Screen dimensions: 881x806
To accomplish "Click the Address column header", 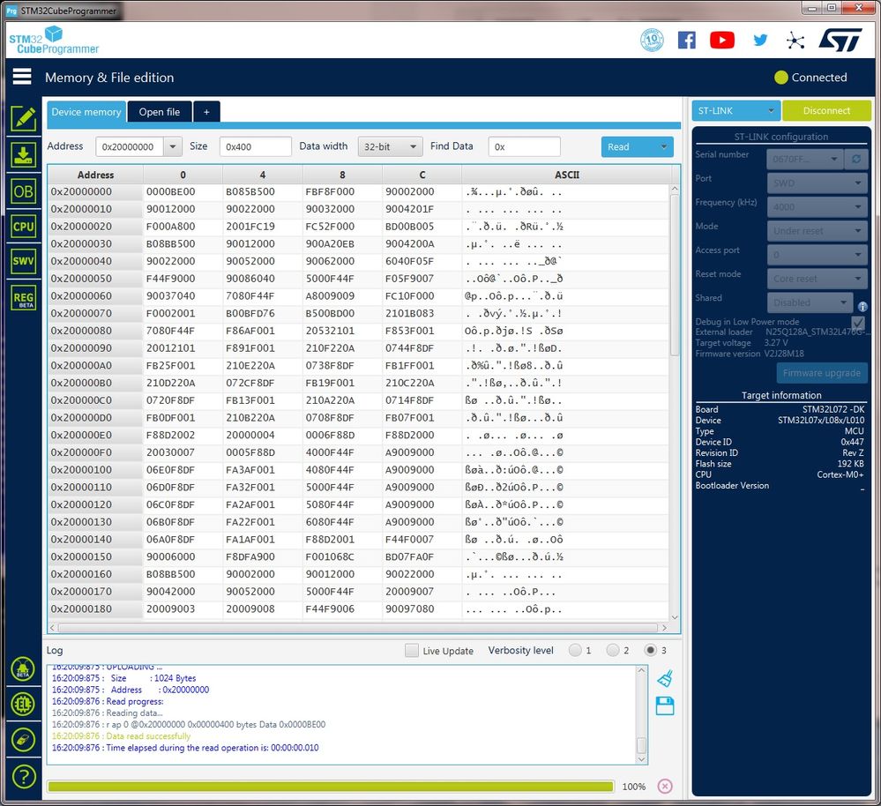I will pyautogui.click(x=95, y=175).
